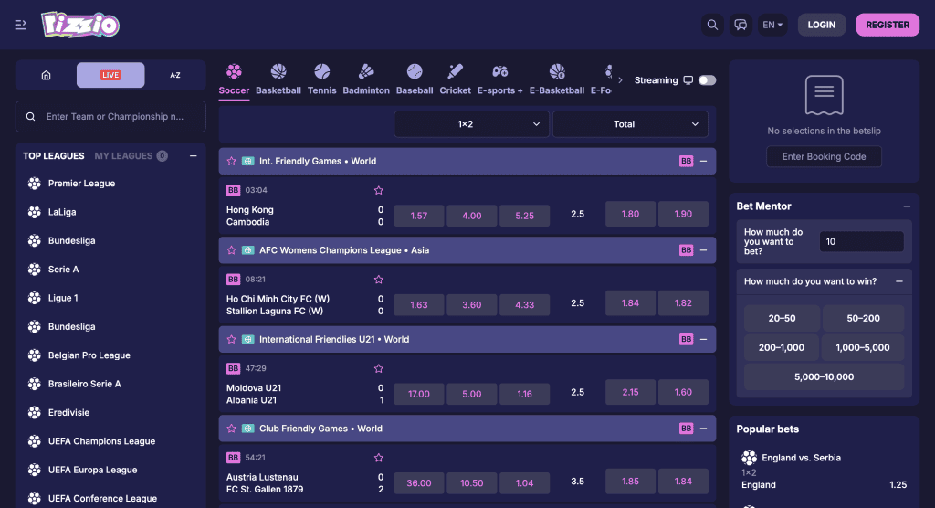
Task: Open the Total market dropdown
Action: [x=630, y=124]
